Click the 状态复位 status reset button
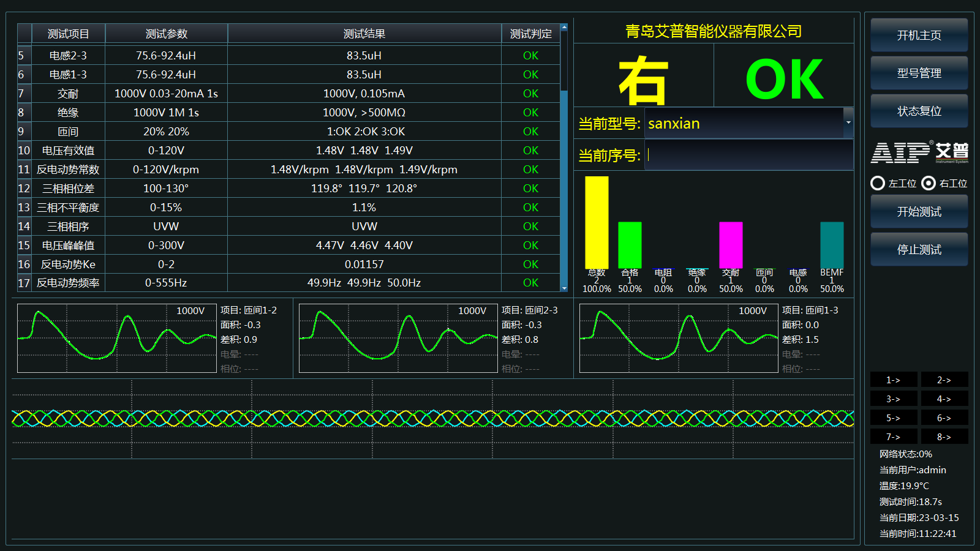 (918, 111)
